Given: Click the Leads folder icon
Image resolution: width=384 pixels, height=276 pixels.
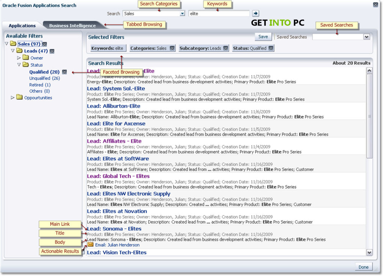Looking at the screenshot, I should [19, 51].
